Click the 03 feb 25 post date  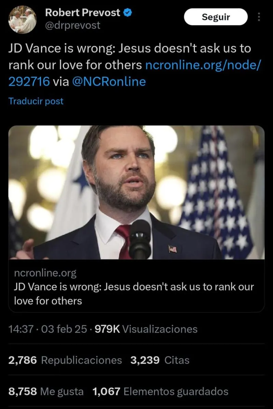coord(64,329)
